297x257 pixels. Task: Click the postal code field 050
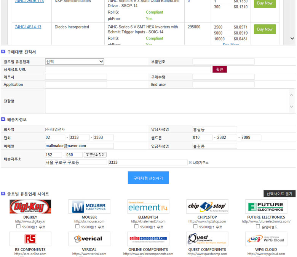(x=74, y=155)
